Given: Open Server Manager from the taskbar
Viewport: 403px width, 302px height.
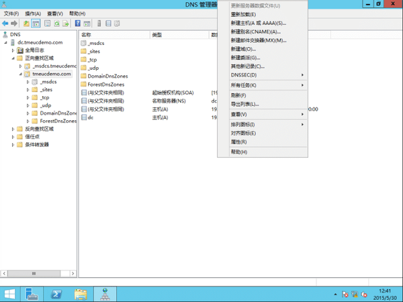Looking at the screenshot, I should click(32, 295).
